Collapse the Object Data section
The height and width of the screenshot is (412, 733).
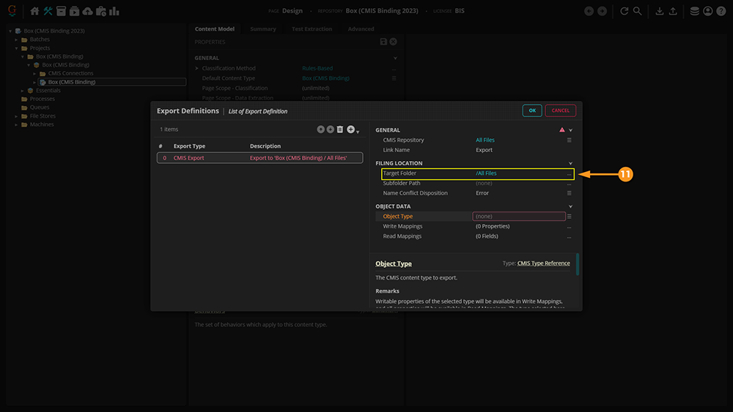[x=570, y=206]
